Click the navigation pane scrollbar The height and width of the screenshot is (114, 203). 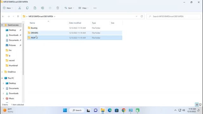23,49
